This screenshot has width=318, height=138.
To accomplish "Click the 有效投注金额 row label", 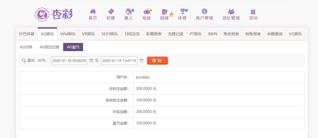I will [x=117, y=100].
